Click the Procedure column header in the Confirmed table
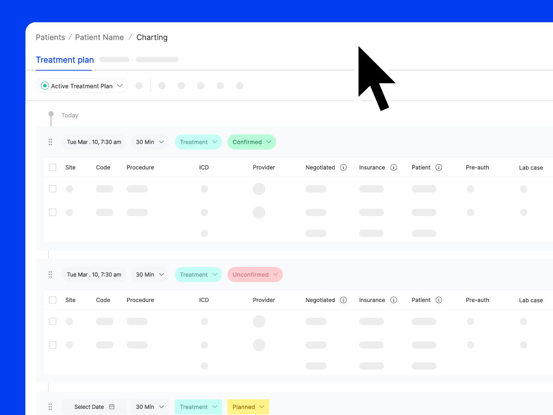Viewport: 553px width, 415px height. tap(141, 167)
